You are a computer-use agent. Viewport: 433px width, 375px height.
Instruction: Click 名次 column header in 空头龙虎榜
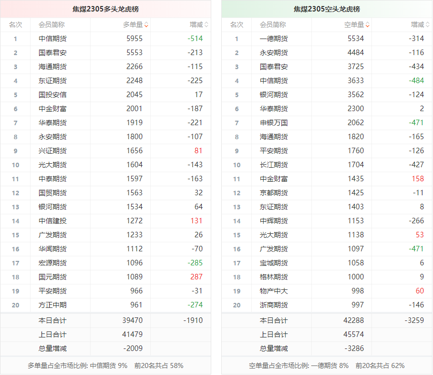pos(237,25)
